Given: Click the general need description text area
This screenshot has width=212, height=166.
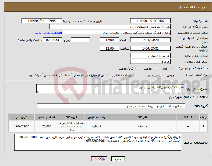Looking at the screenshot, I should point(110,89).
